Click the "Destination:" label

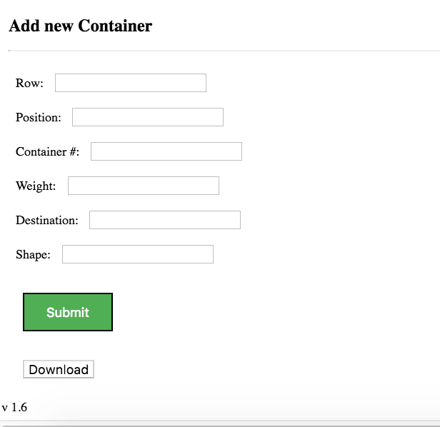pos(47,221)
